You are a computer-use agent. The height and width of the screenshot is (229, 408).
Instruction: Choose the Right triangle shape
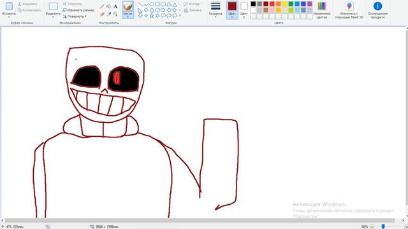(x=140, y=10)
